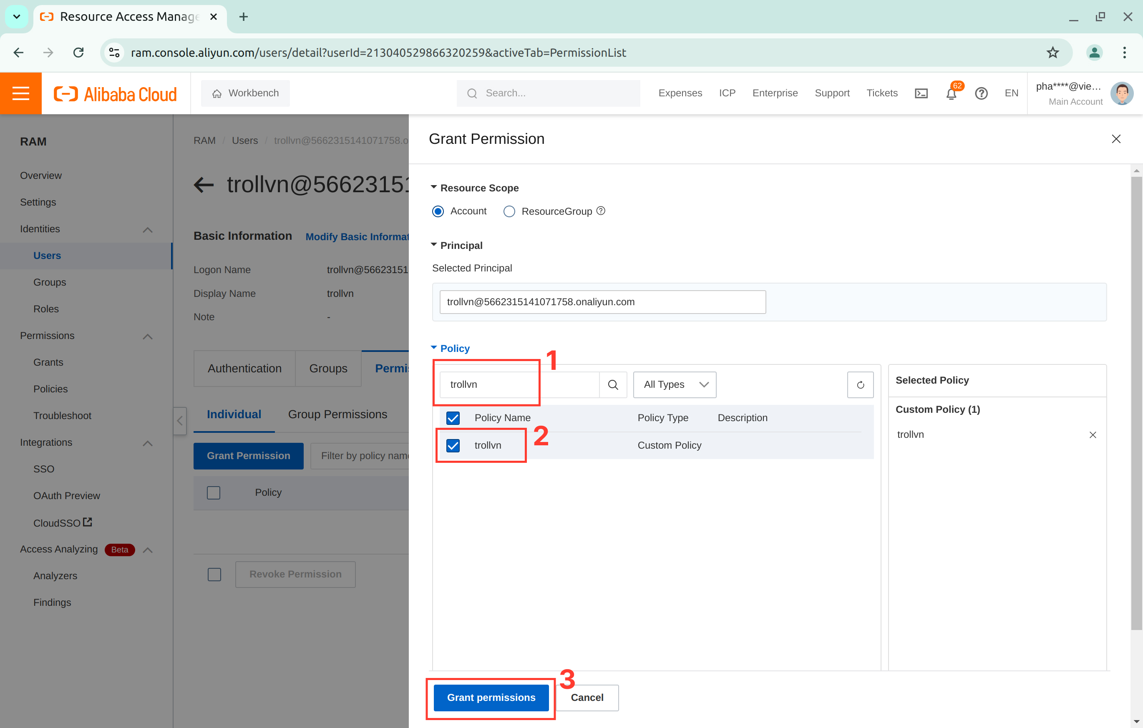Open Overview in the RAM sidebar

click(x=41, y=176)
